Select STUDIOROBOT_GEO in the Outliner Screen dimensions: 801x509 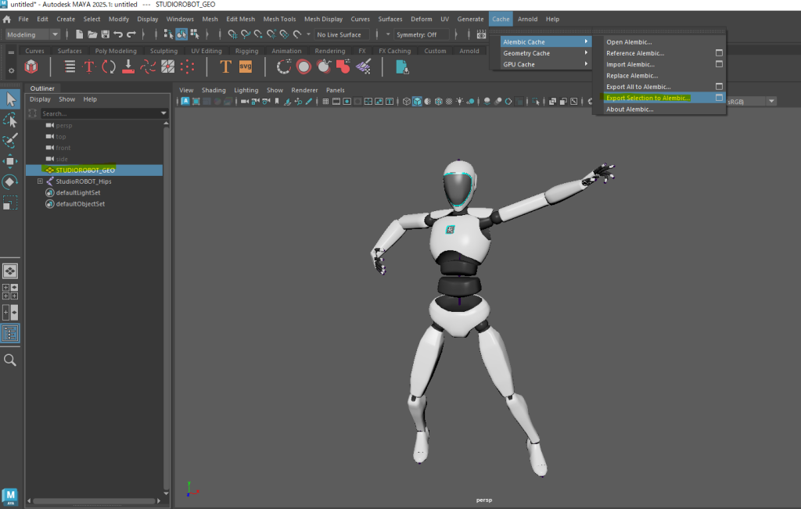click(x=85, y=170)
